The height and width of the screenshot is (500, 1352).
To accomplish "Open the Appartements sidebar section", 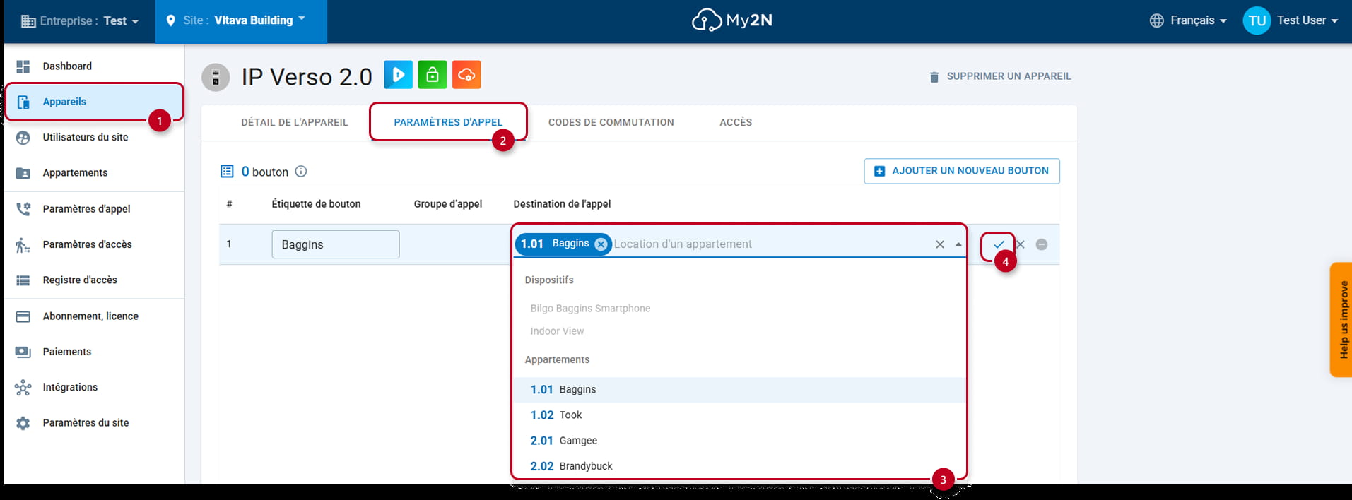I will pos(94,173).
